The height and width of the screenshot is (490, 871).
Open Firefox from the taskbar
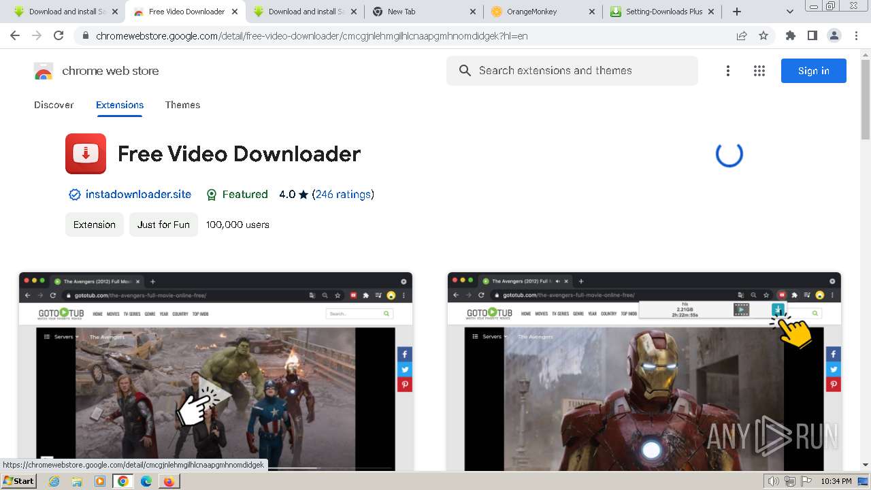pyautogui.click(x=169, y=481)
